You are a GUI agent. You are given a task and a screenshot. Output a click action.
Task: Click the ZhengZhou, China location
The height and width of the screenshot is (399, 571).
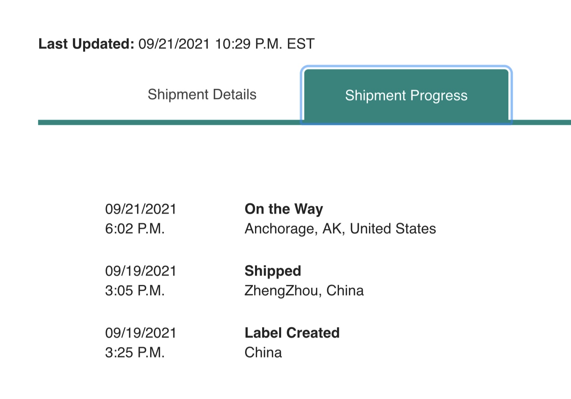coord(304,290)
